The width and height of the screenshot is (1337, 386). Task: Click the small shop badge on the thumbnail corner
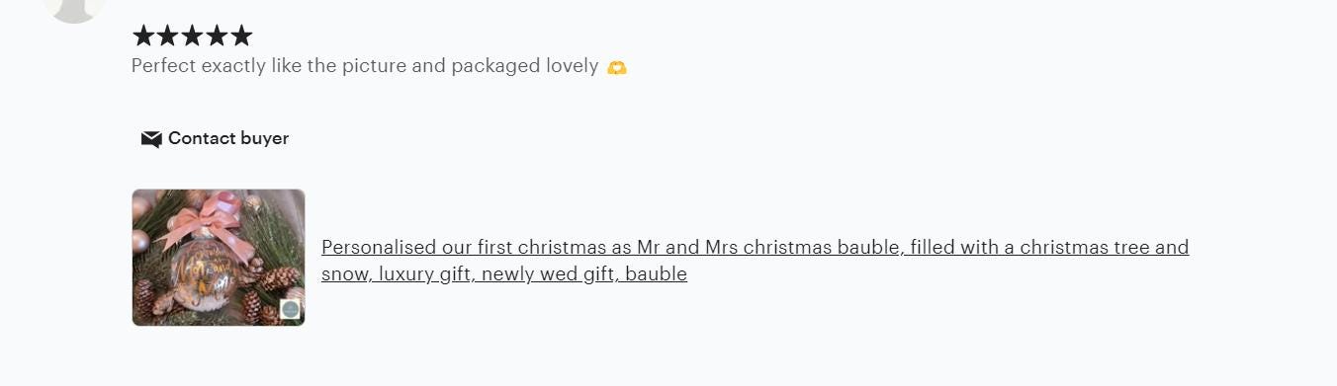click(x=290, y=310)
